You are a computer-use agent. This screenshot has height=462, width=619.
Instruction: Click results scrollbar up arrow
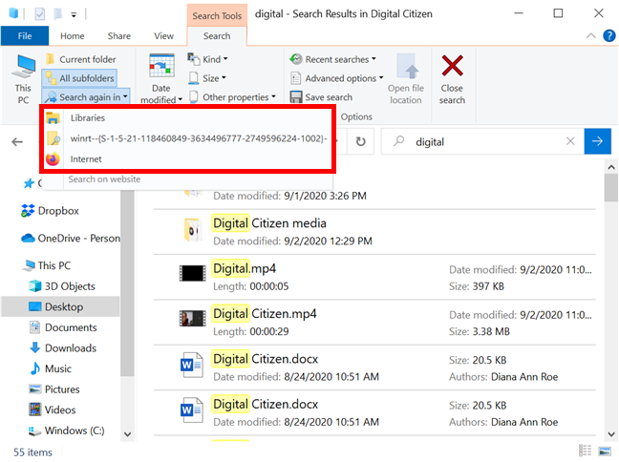[x=611, y=167]
